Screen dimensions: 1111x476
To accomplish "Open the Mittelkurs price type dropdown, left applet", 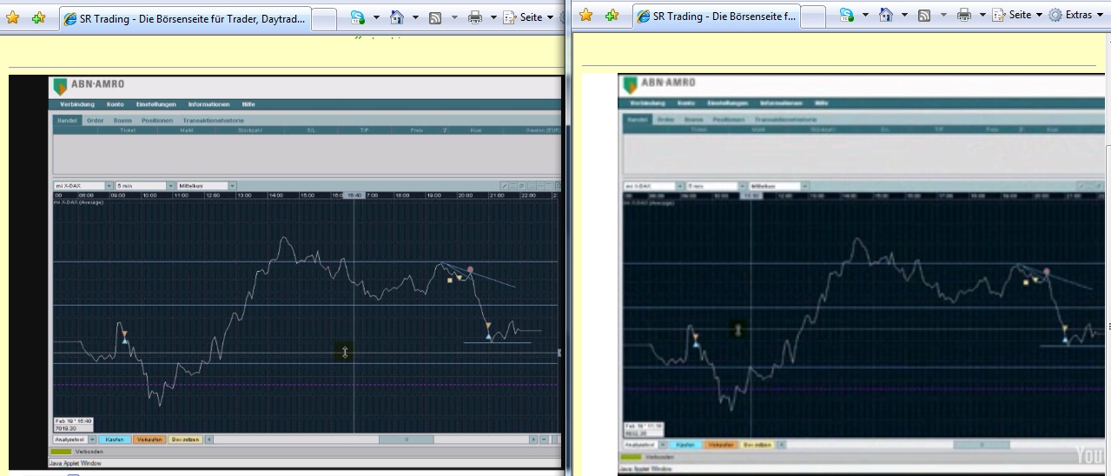I will pyautogui.click(x=207, y=185).
